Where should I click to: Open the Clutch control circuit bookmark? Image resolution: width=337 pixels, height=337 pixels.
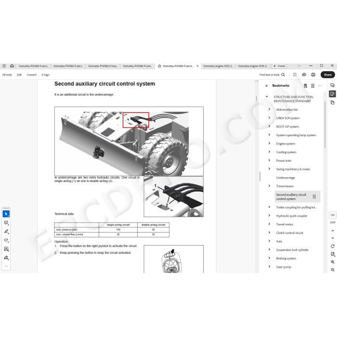tap(289, 233)
